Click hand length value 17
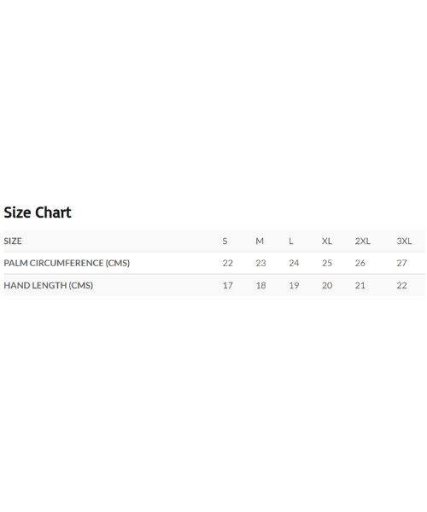 point(228,285)
